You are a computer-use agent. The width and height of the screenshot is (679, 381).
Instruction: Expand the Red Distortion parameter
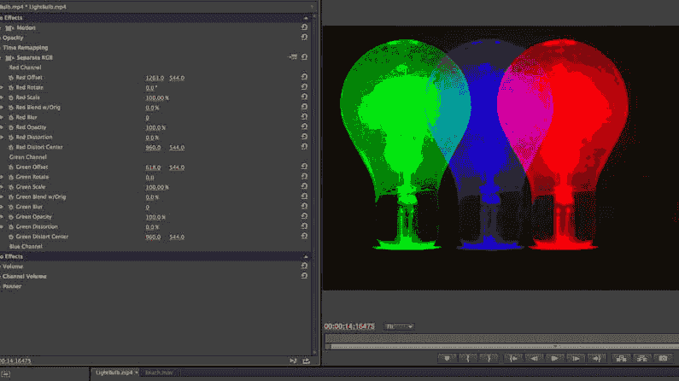coord(2,138)
